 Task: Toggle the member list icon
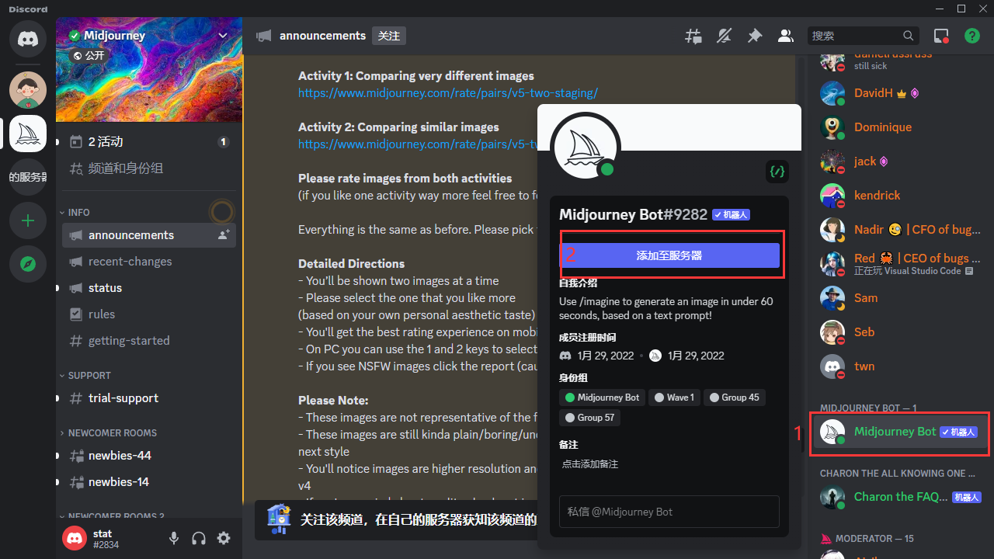pos(786,36)
